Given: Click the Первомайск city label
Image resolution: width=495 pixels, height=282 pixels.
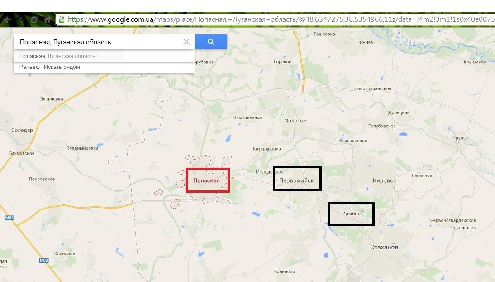Looking at the screenshot, I should tap(296, 180).
